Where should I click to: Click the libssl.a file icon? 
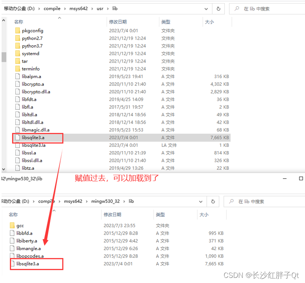(17, 153)
